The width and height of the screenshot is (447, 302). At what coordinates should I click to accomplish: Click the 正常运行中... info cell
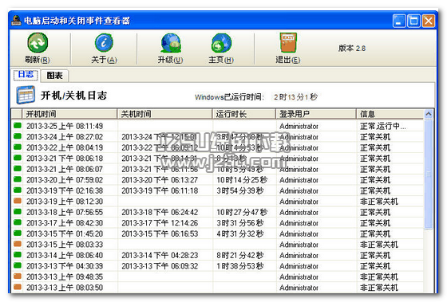(382, 126)
